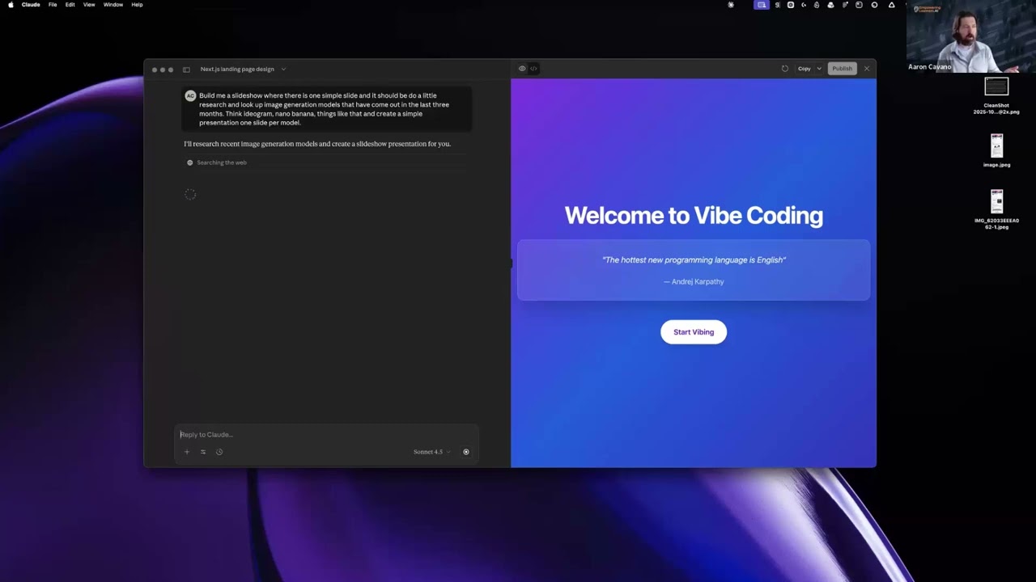Click the highlighted screen-share menu bar icon

762,5
